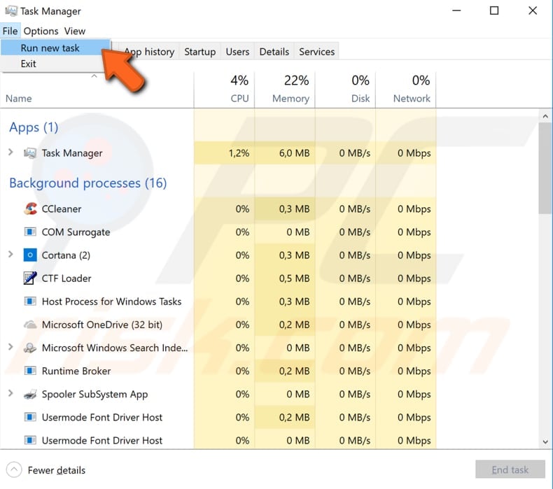The image size is (553, 489).
Task: Click the Cortana process icon
Action: click(30, 255)
